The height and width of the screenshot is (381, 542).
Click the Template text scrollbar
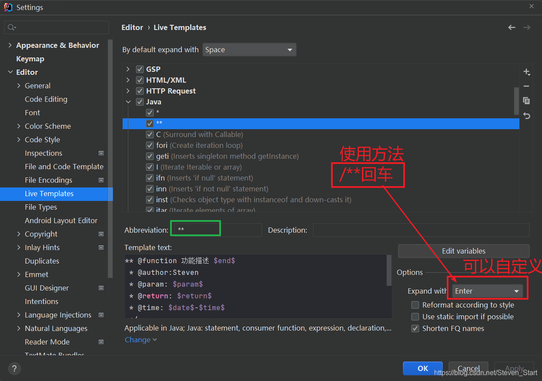pos(389,271)
